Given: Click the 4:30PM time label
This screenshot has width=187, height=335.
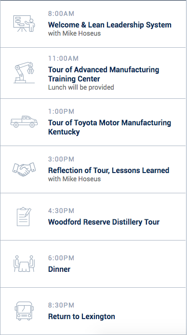Looking at the screenshot, I should pyautogui.click(x=61, y=211).
